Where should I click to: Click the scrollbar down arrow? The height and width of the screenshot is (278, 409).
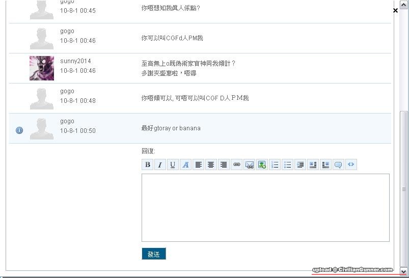pyautogui.click(x=404, y=271)
